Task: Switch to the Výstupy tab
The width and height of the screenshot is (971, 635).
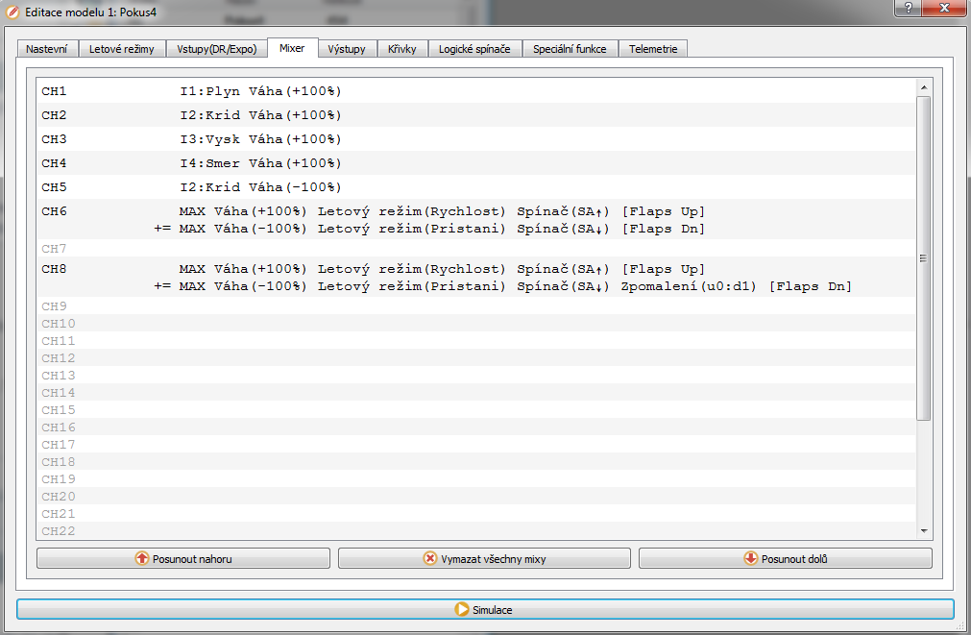Action: click(x=346, y=49)
